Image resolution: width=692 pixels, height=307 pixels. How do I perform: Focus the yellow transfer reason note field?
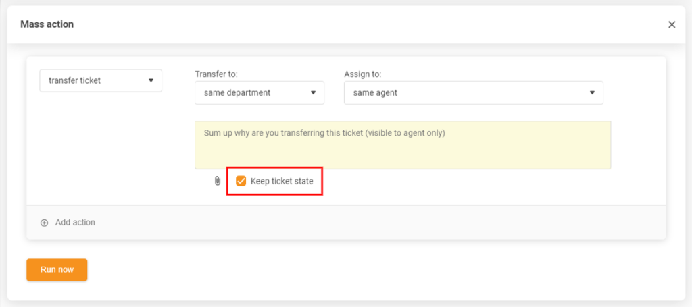point(403,152)
